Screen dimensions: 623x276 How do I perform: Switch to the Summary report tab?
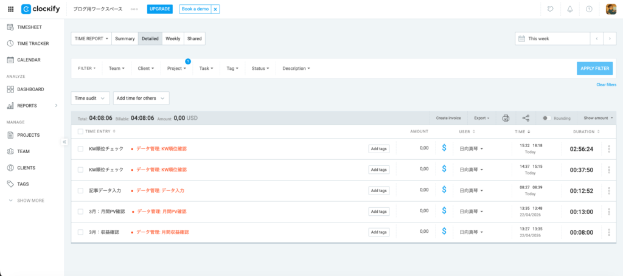pos(125,38)
